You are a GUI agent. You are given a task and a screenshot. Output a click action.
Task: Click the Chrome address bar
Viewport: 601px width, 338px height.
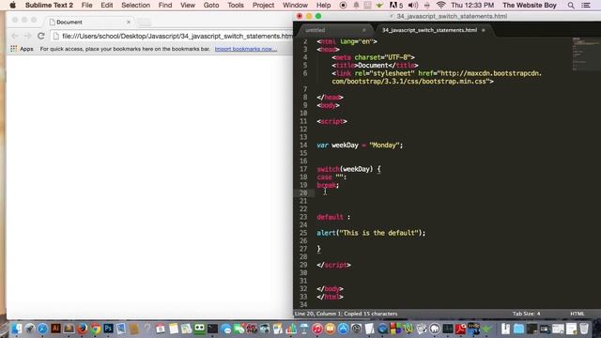tap(173, 36)
